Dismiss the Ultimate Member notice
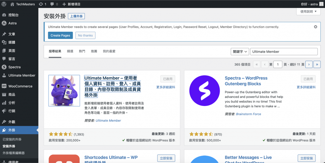The width and height of the screenshot is (325, 163). point(315,27)
